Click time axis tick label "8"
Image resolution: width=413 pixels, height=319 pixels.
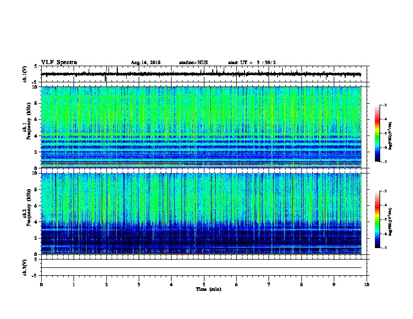pos(301,285)
